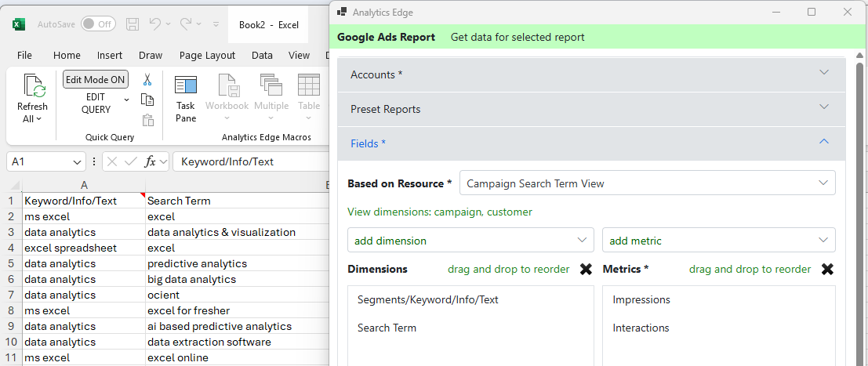The height and width of the screenshot is (366, 868).
Task: Toggle the AutoSave switch
Action: [98, 24]
